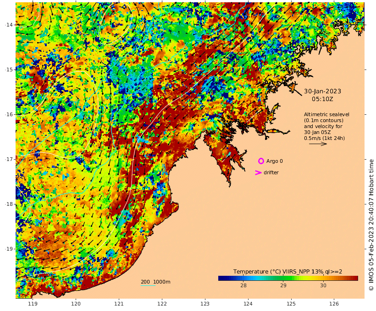Viewport: 376px width, 311px height.
Task: Click longitude axis label '125'
Action: [x=291, y=304]
